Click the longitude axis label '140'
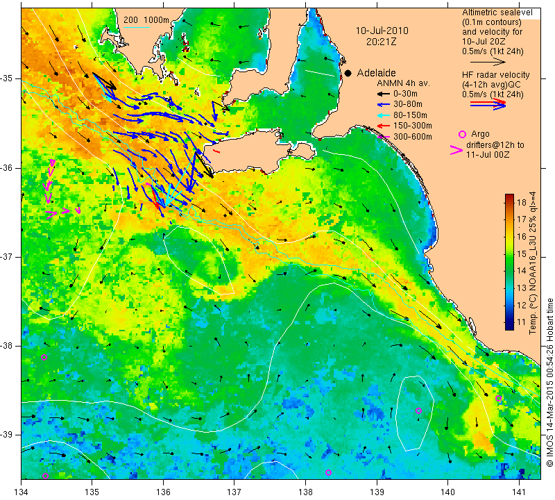 447,492
